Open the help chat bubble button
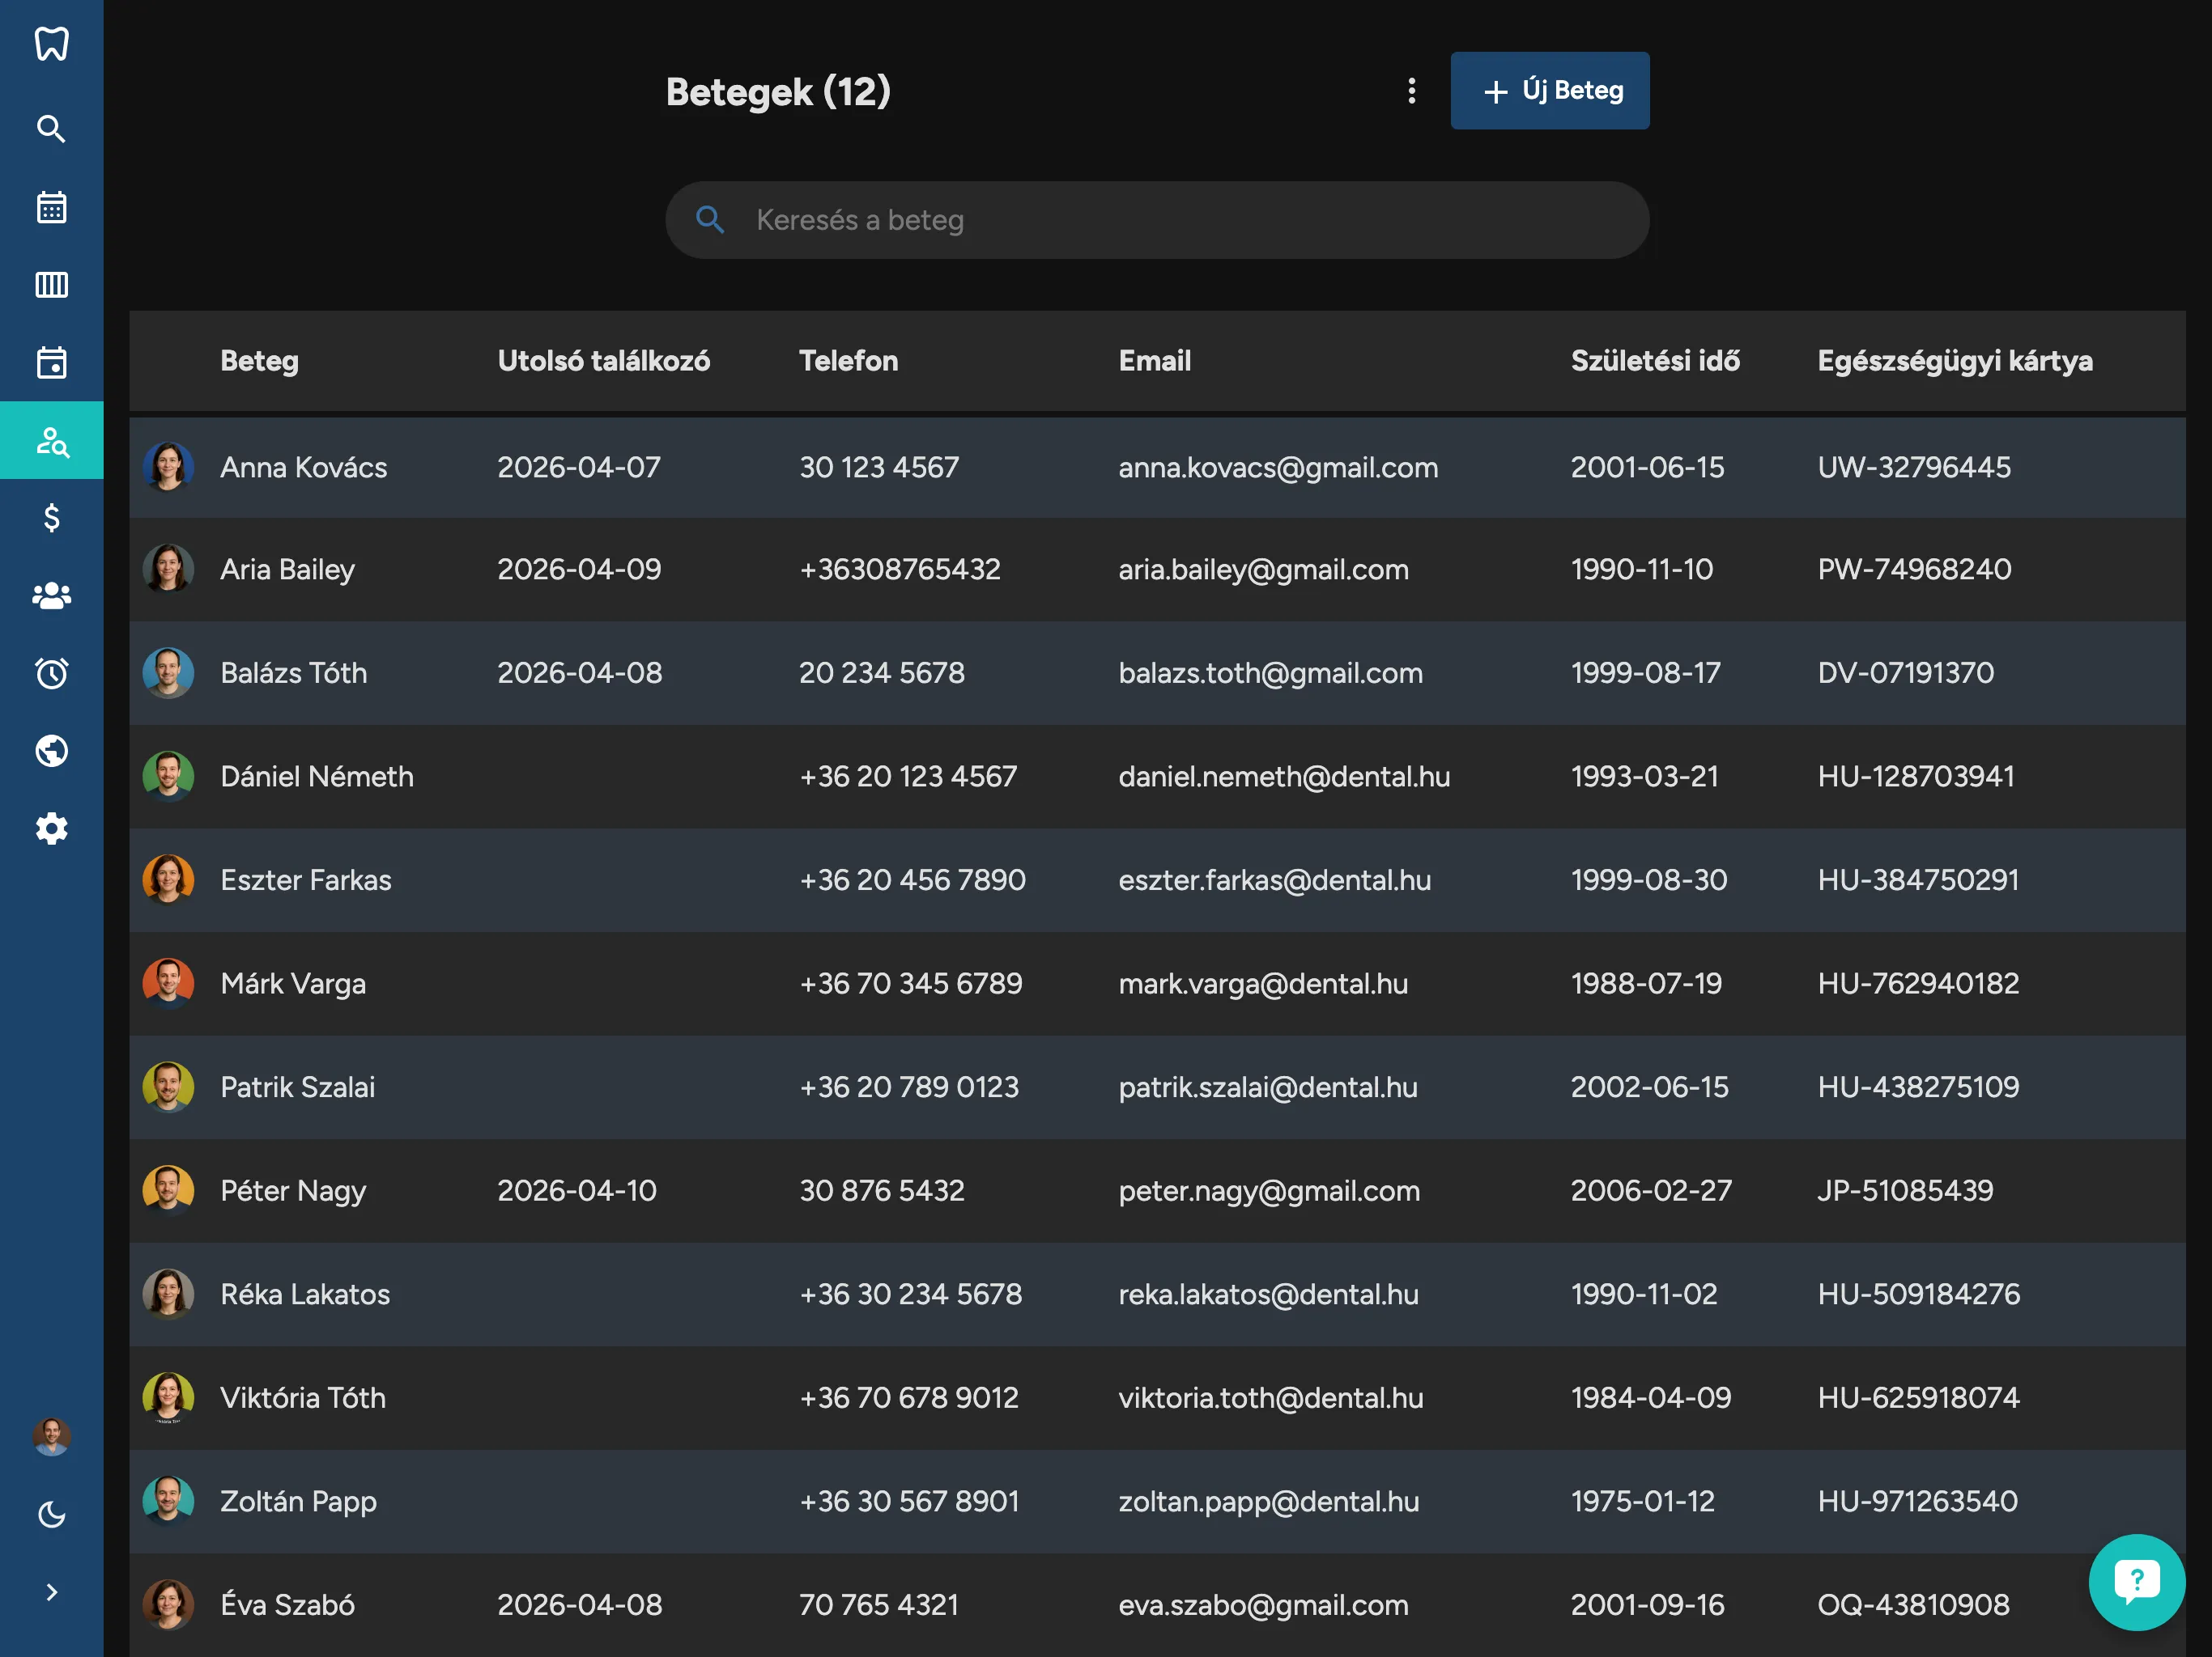 tap(2136, 1582)
